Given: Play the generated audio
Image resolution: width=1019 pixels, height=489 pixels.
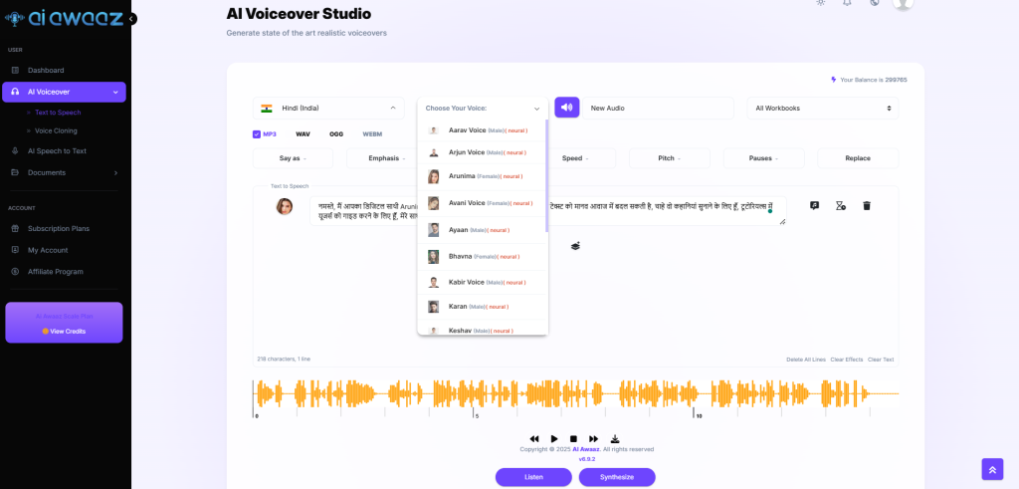Looking at the screenshot, I should (554, 438).
